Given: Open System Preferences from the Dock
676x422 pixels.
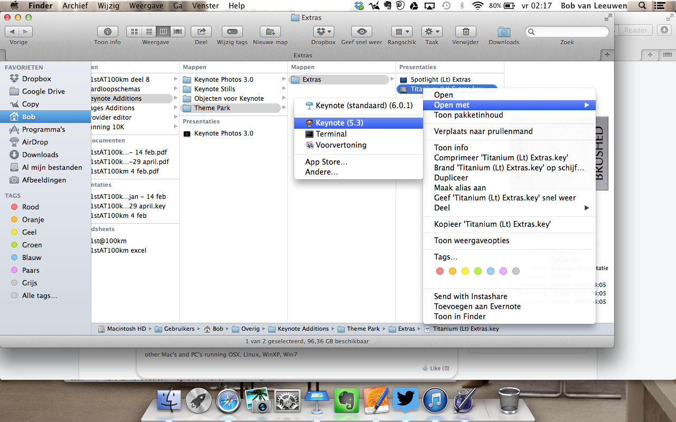Looking at the screenshot, I should pos(288,400).
